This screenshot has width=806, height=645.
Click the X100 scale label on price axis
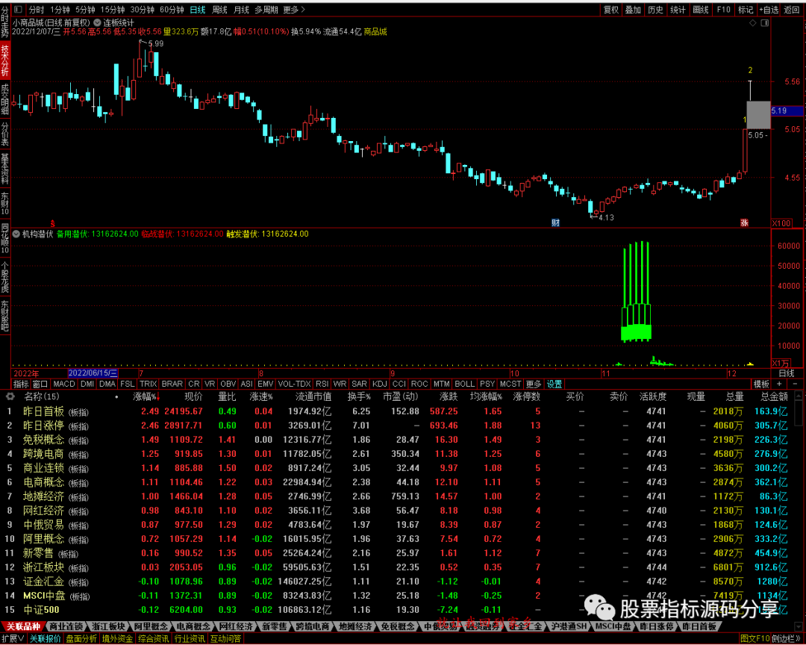coord(781,223)
